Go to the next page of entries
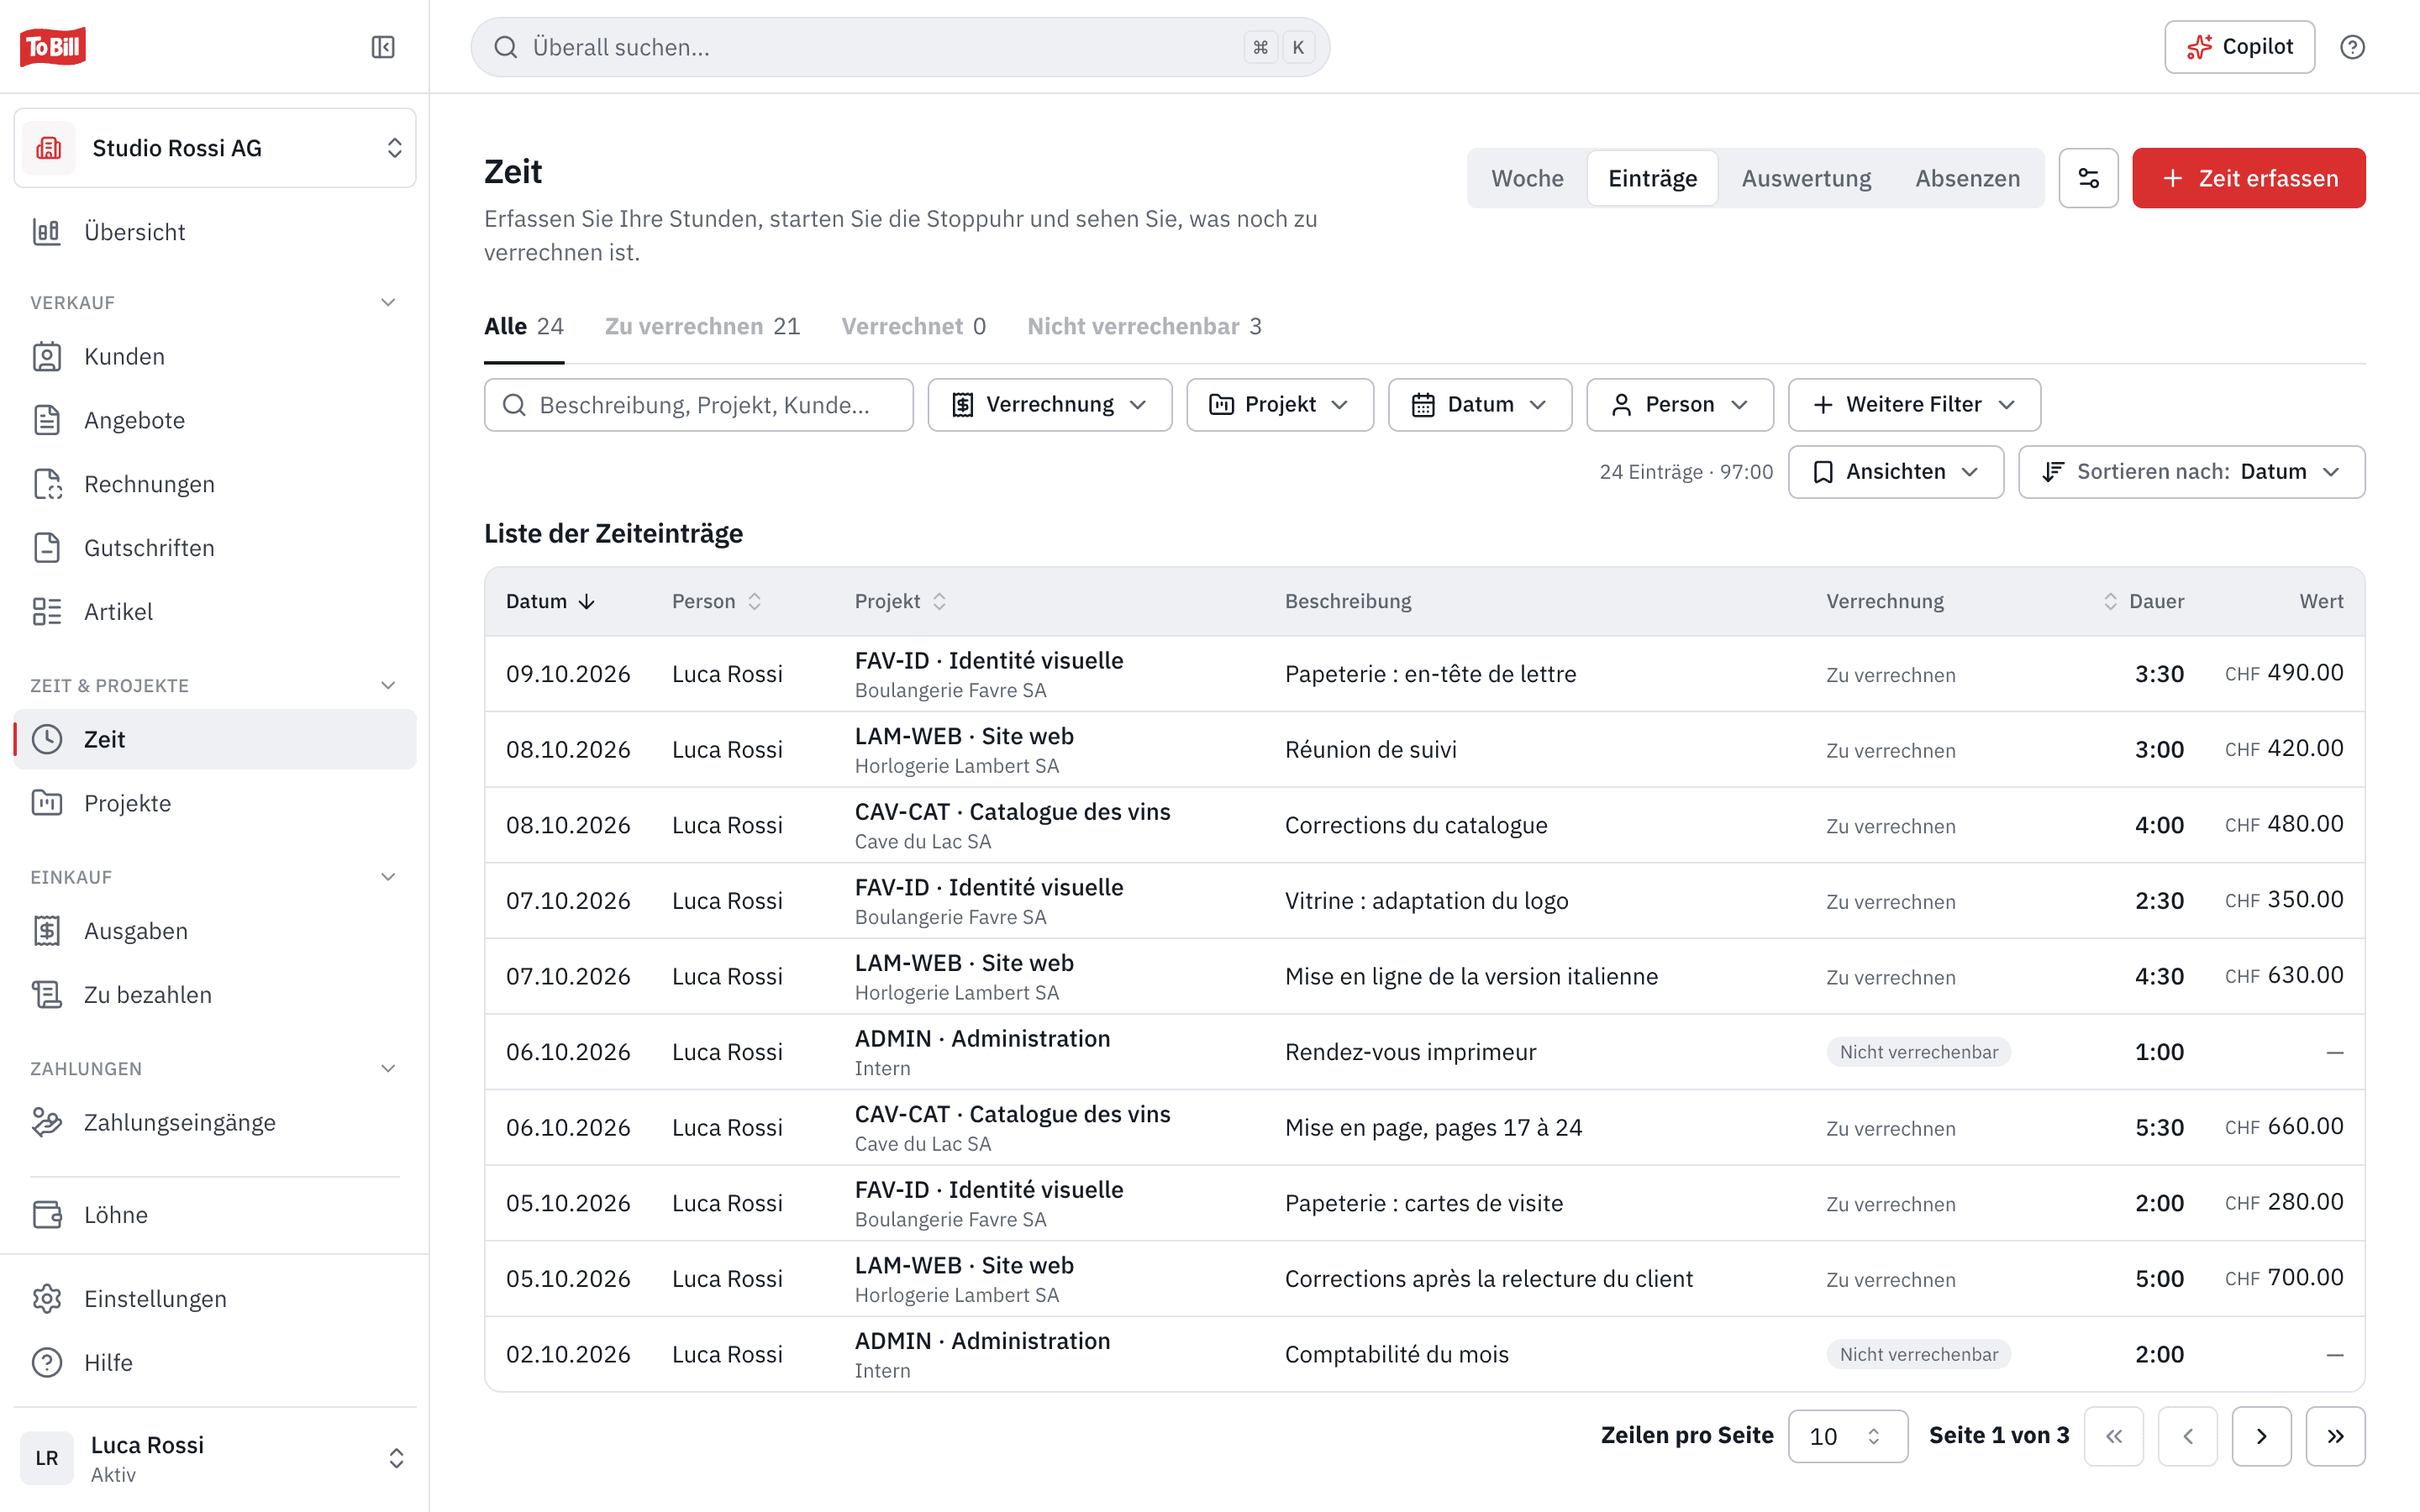Viewport: 2420px width, 1512px height. [x=2261, y=1436]
